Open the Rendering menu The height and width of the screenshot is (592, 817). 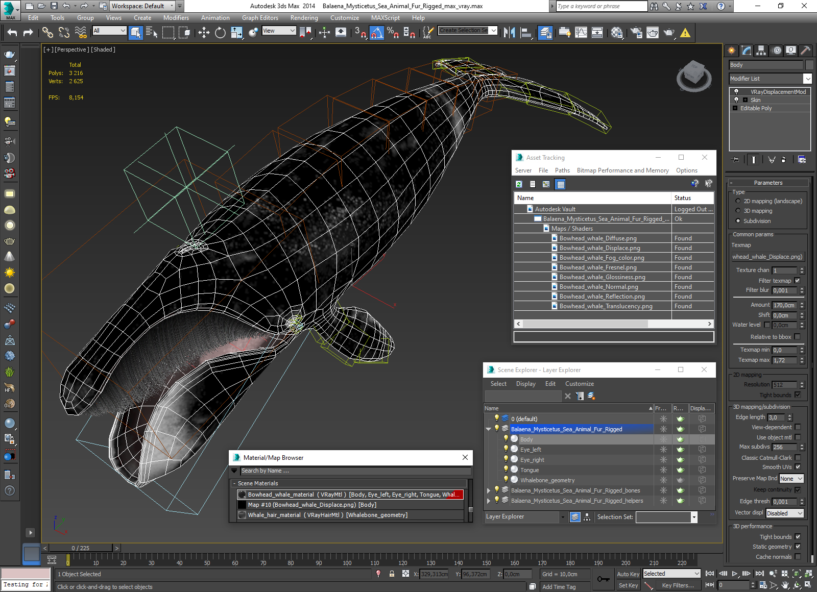click(x=304, y=18)
